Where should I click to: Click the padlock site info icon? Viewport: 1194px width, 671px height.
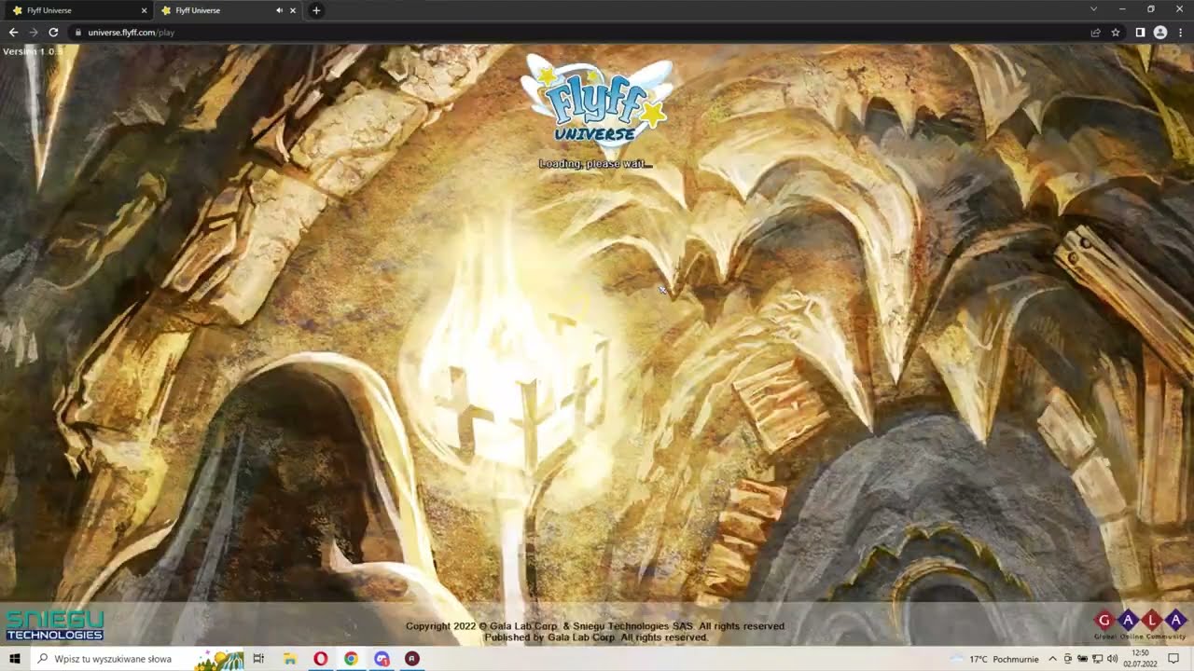coord(78,32)
